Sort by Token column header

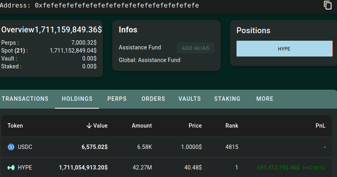click(15, 126)
